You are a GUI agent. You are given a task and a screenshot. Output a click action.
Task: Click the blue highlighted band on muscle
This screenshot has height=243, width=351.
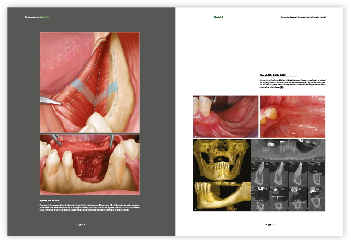point(81,84)
